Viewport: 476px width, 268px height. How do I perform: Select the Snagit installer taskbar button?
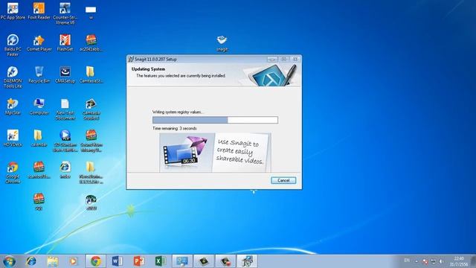click(247, 261)
